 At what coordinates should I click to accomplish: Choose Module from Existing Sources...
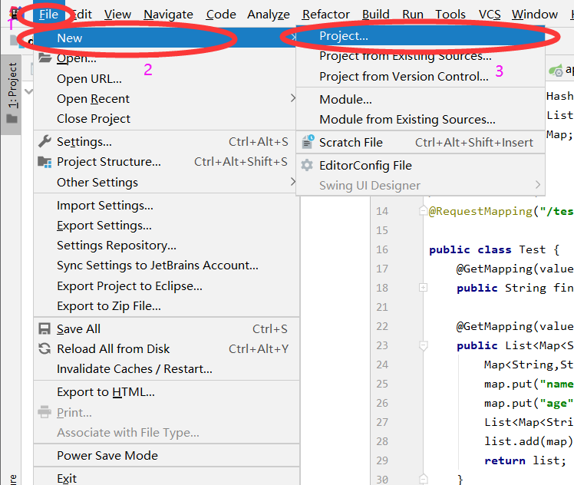pos(421,119)
